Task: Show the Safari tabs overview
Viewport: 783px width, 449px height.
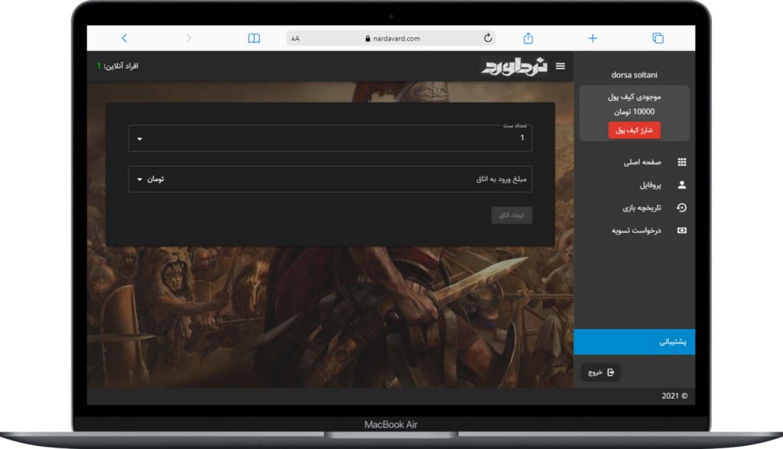Action: (658, 38)
